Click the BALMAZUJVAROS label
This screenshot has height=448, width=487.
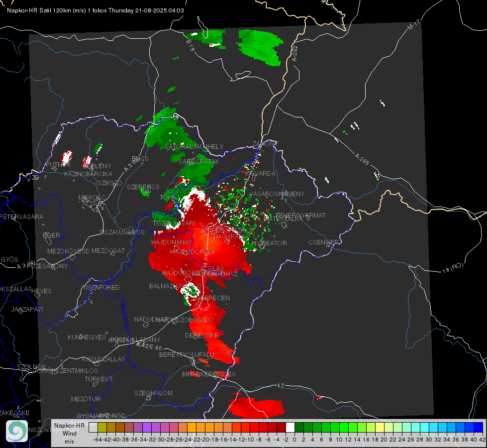176,286
